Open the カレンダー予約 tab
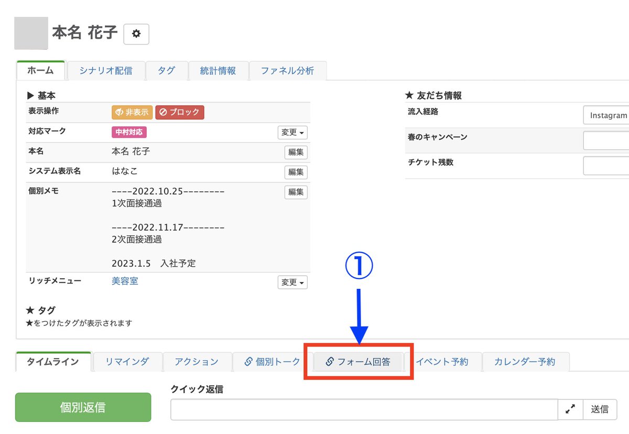This screenshot has width=629, height=434. point(525,361)
